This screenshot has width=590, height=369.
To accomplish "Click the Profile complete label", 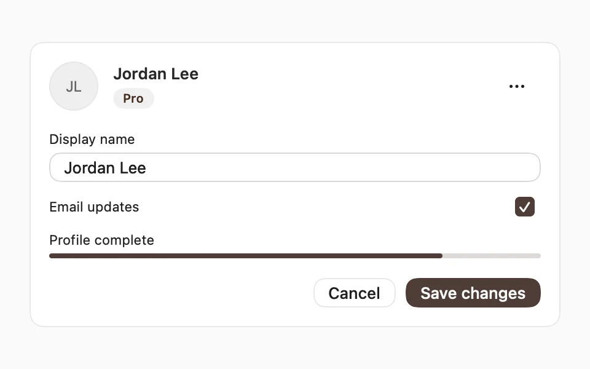I will [101, 240].
